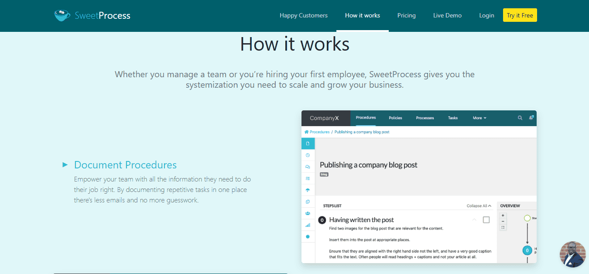The image size is (589, 274).
Task: Click the CompanyX brand in the demo
Action: click(324, 118)
